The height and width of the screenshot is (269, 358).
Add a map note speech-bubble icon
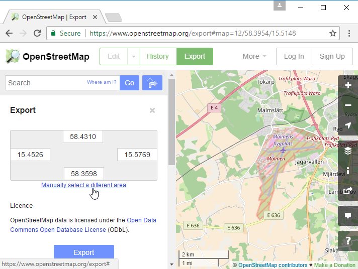tap(348, 215)
